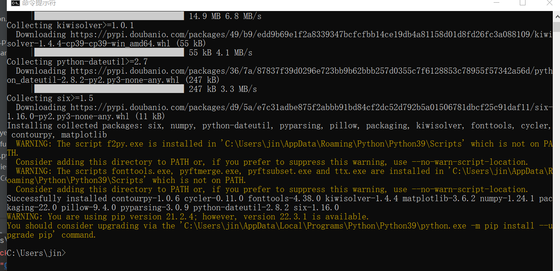Open the Command Prompt system menu icon
The width and height of the screenshot is (560, 271).
(15, 3)
